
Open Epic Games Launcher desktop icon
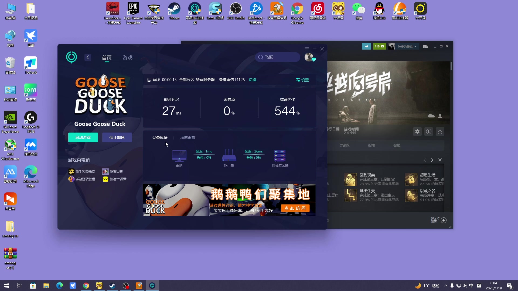(x=133, y=13)
